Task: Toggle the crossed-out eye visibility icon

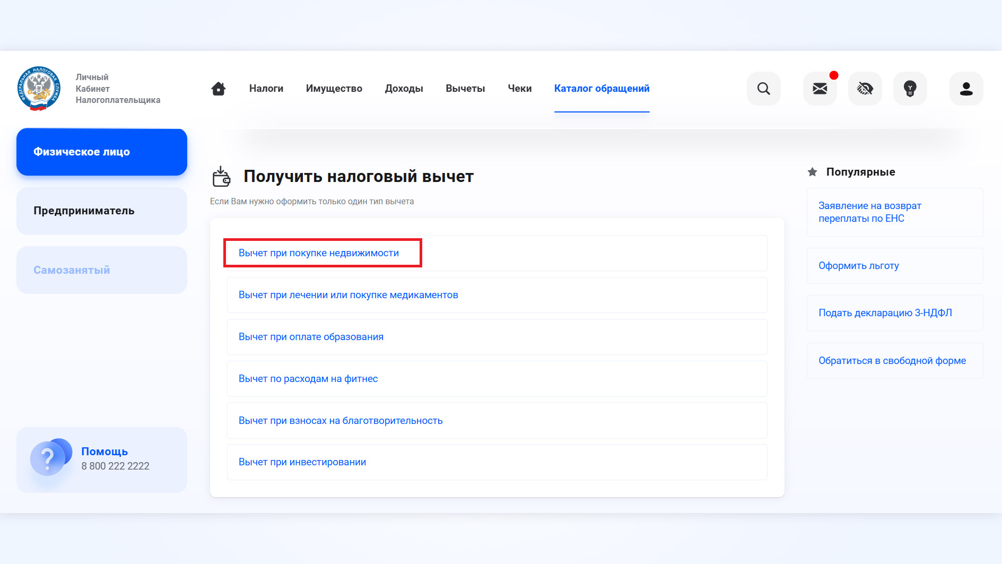Action: pyautogui.click(x=865, y=89)
